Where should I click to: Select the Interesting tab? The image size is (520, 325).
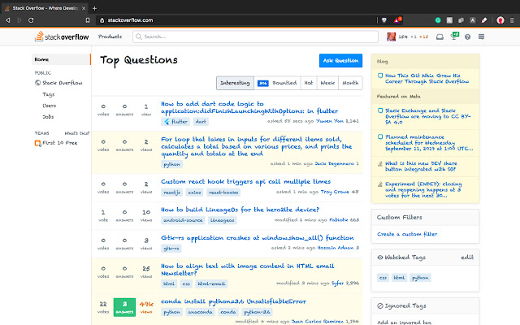[x=235, y=83]
